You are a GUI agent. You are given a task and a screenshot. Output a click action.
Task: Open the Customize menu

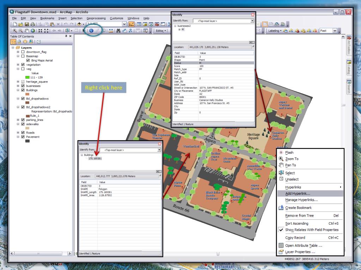[116, 18]
